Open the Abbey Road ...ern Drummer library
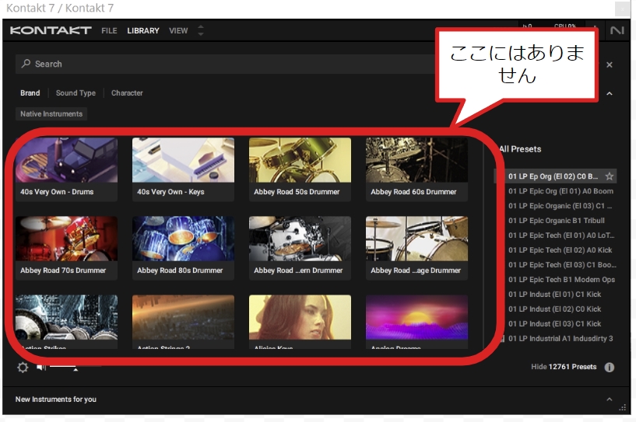Viewport: 636px width, 422px height. pyautogui.click(x=300, y=248)
